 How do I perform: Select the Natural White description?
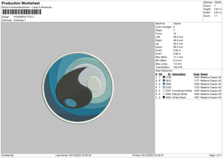tap(180, 94)
